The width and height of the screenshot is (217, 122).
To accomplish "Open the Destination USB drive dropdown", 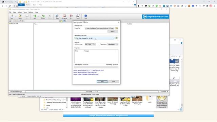I will pyautogui.click(x=94, y=38).
